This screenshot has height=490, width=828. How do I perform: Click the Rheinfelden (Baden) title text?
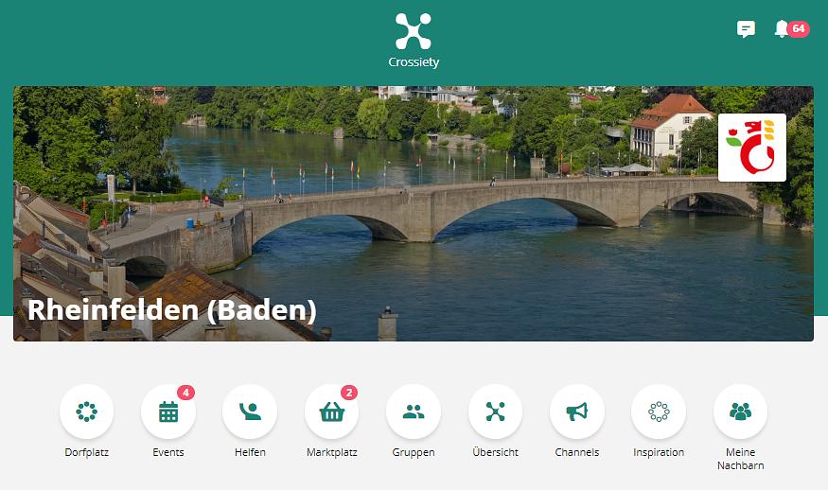point(172,310)
